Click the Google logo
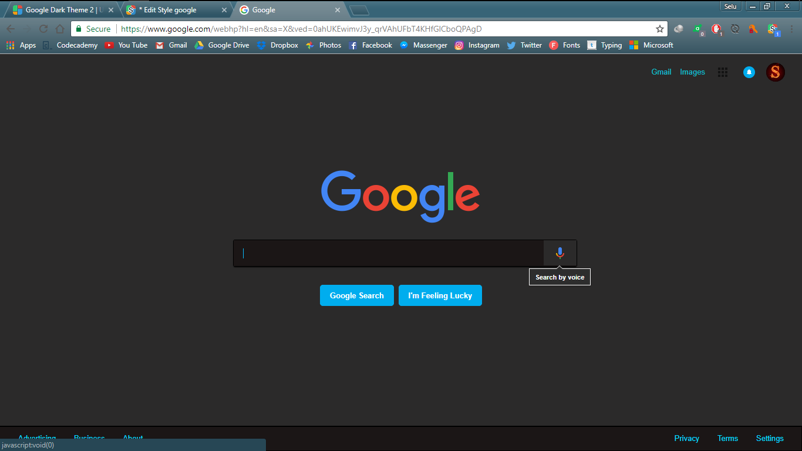 [400, 196]
